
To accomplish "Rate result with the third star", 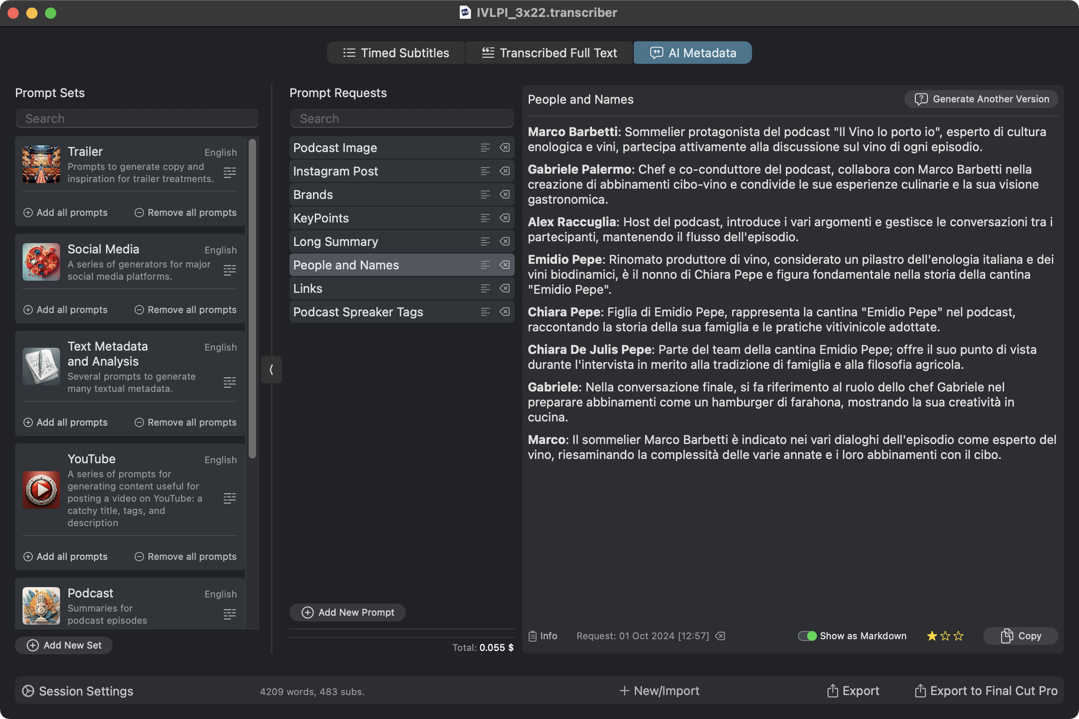I will [x=958, y=636].
